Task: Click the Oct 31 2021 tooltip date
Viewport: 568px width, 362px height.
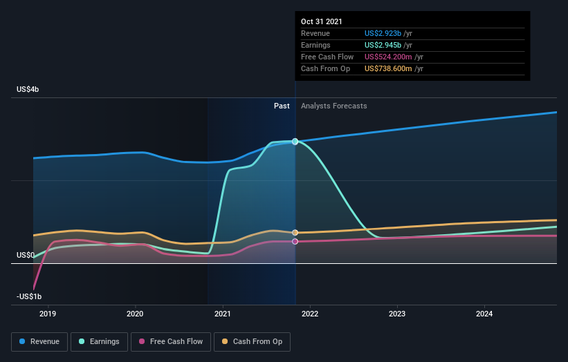Action: point(322,21)
